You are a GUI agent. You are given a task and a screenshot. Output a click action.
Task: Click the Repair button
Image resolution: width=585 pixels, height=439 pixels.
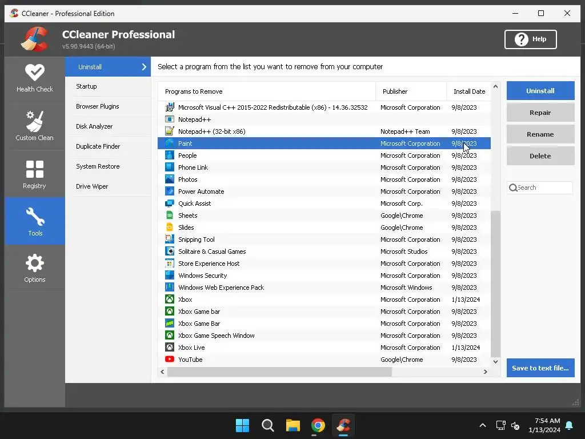[x=540, y=113]
